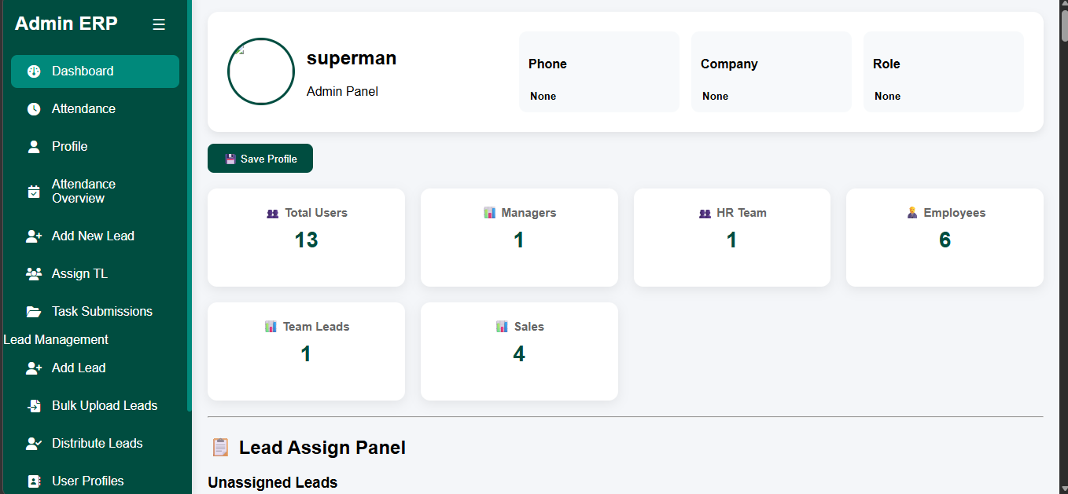
Task: Click the Employees person icon on stats card
Action: [x=911, y=212]
